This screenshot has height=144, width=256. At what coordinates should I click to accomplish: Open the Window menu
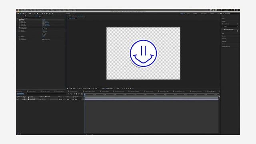[x=70, y=10]
